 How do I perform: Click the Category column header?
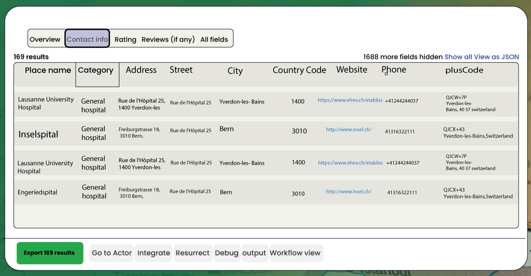pyautogui.click(x=97, y=74)
